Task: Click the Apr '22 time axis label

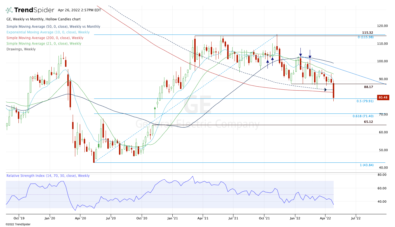Action: 325,219
